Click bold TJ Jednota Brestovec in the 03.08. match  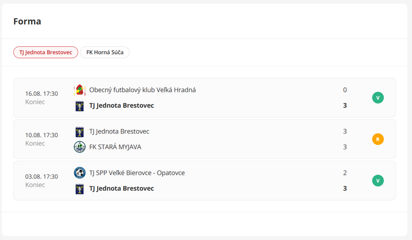pyautogui.click(x=121, y=189)
